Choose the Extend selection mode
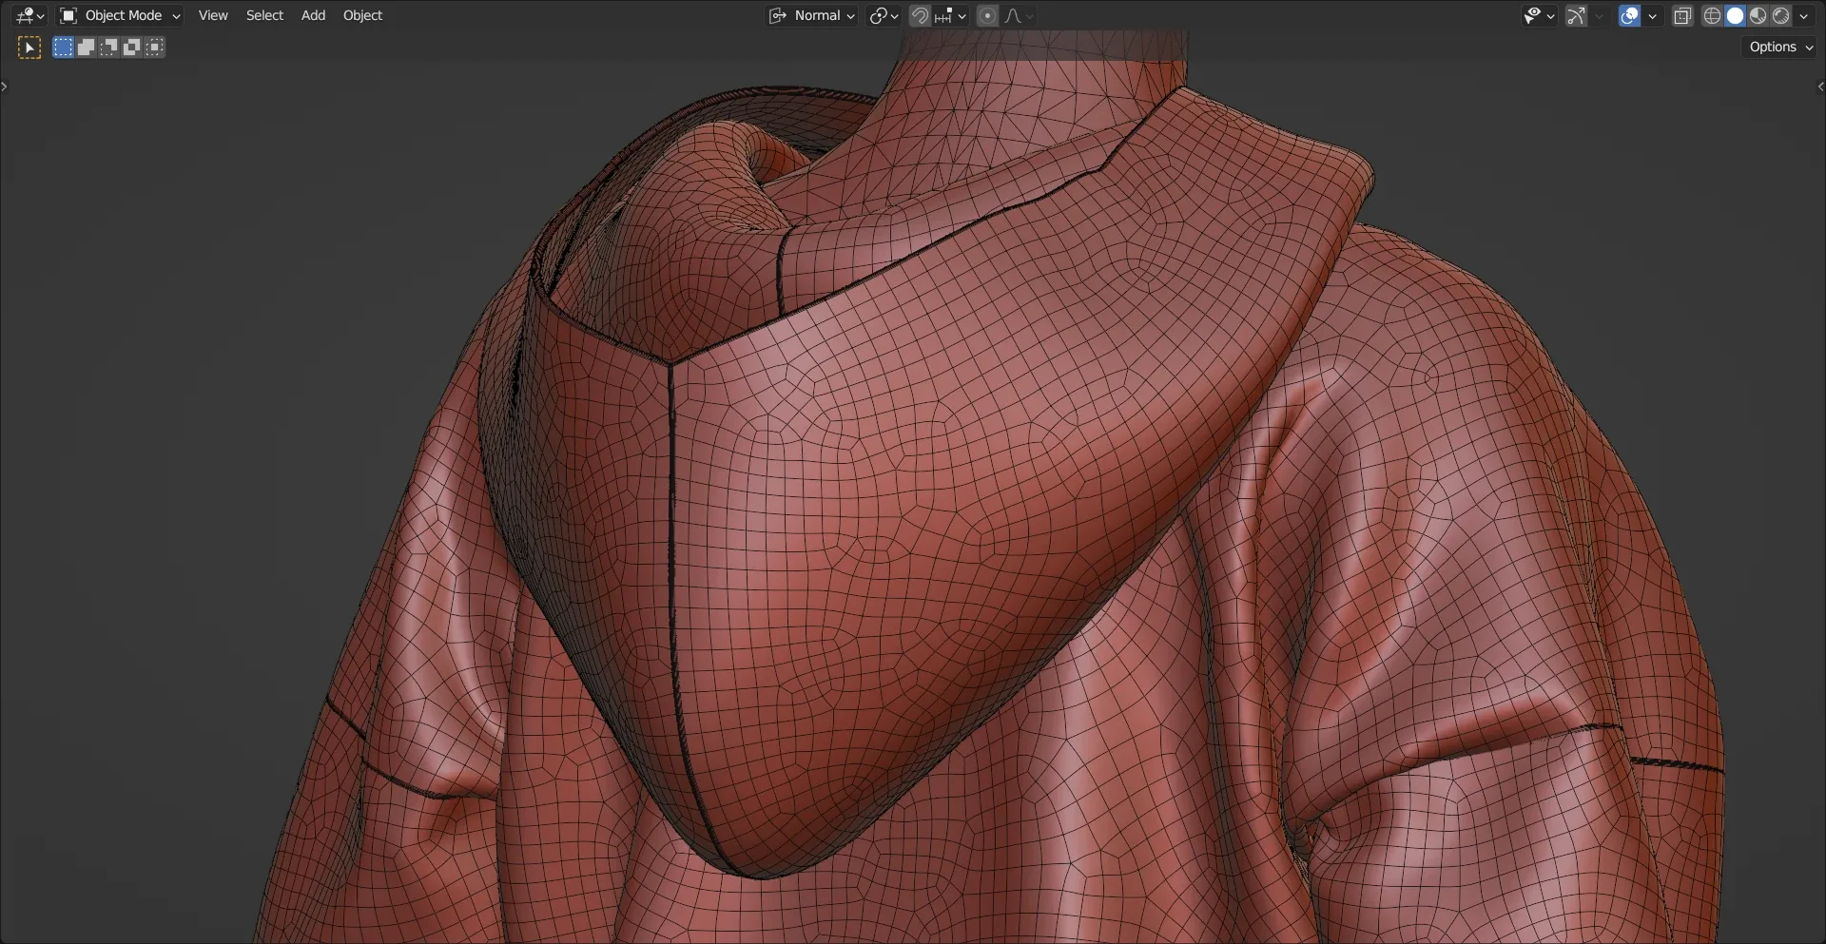1826x944 pixels. [x=86, y=48]
